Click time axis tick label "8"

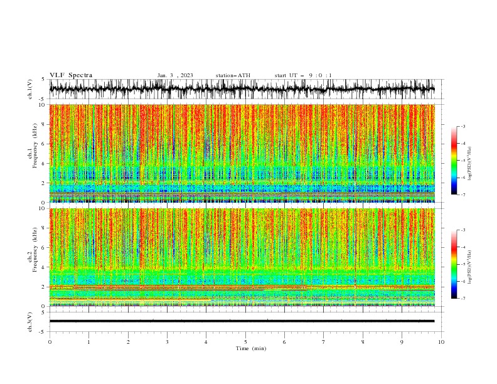pos(363,342)
